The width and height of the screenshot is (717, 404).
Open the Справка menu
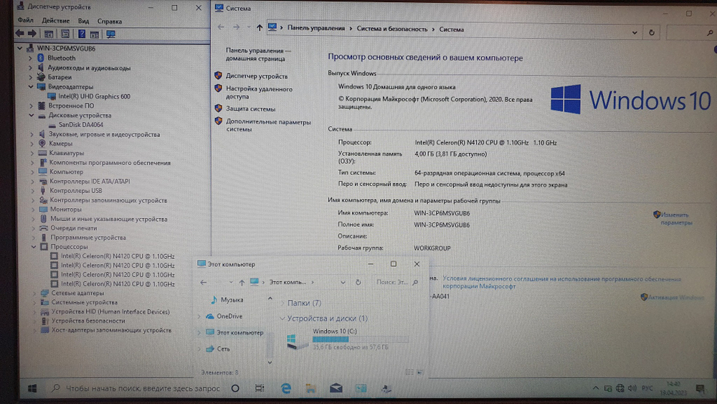(x=109, y=21)
